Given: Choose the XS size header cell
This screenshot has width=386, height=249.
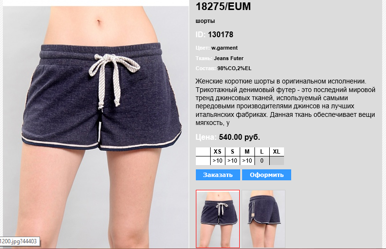Looking at the screenshot, I should [x=218, y=152].
